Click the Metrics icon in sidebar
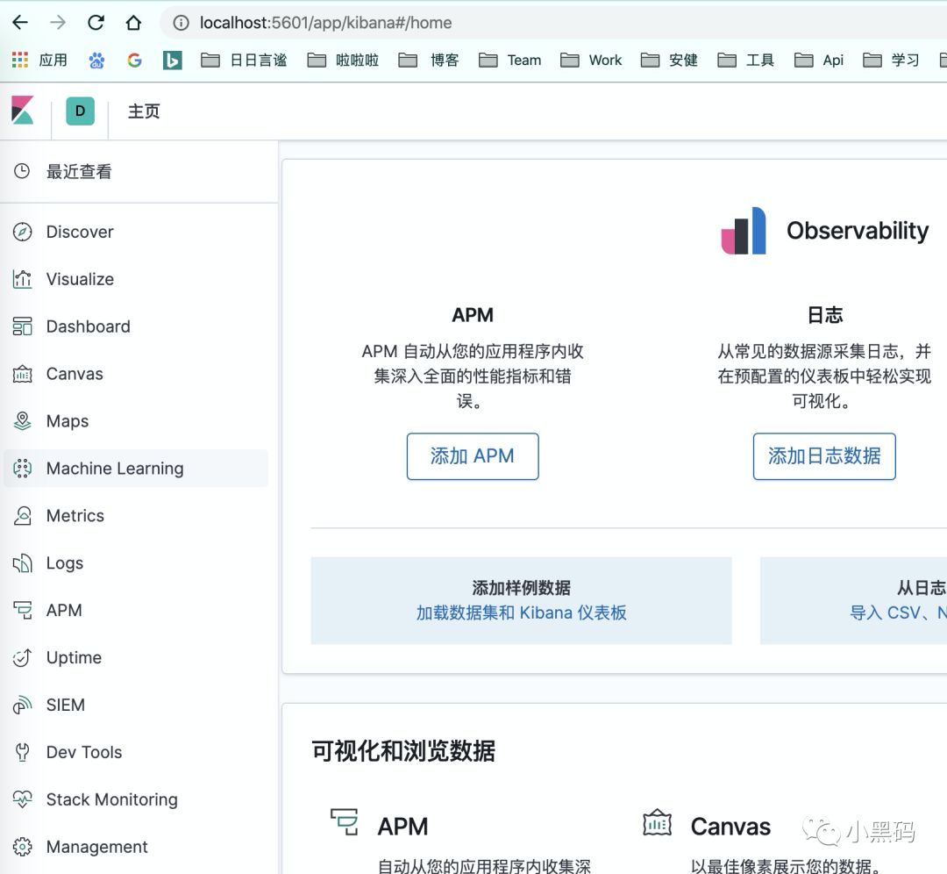 point(22,516)
